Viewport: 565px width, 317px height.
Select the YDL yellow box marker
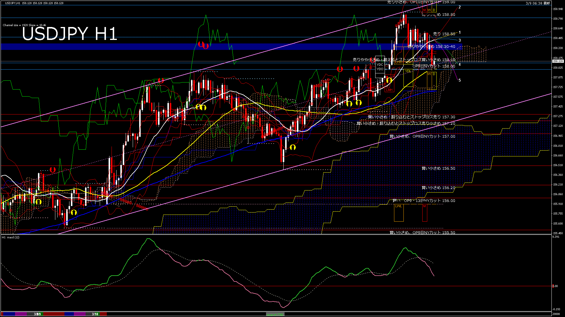[408, 71]
